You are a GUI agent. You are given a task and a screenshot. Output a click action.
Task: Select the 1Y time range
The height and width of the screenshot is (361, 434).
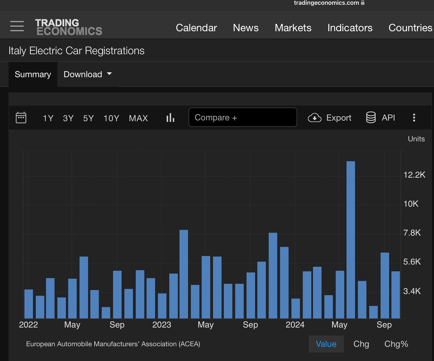(48, 118)
